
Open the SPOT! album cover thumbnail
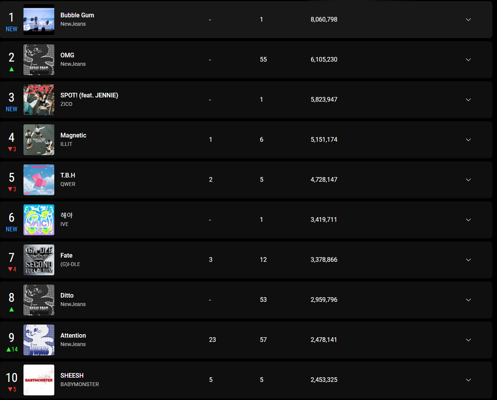(39, 100)
